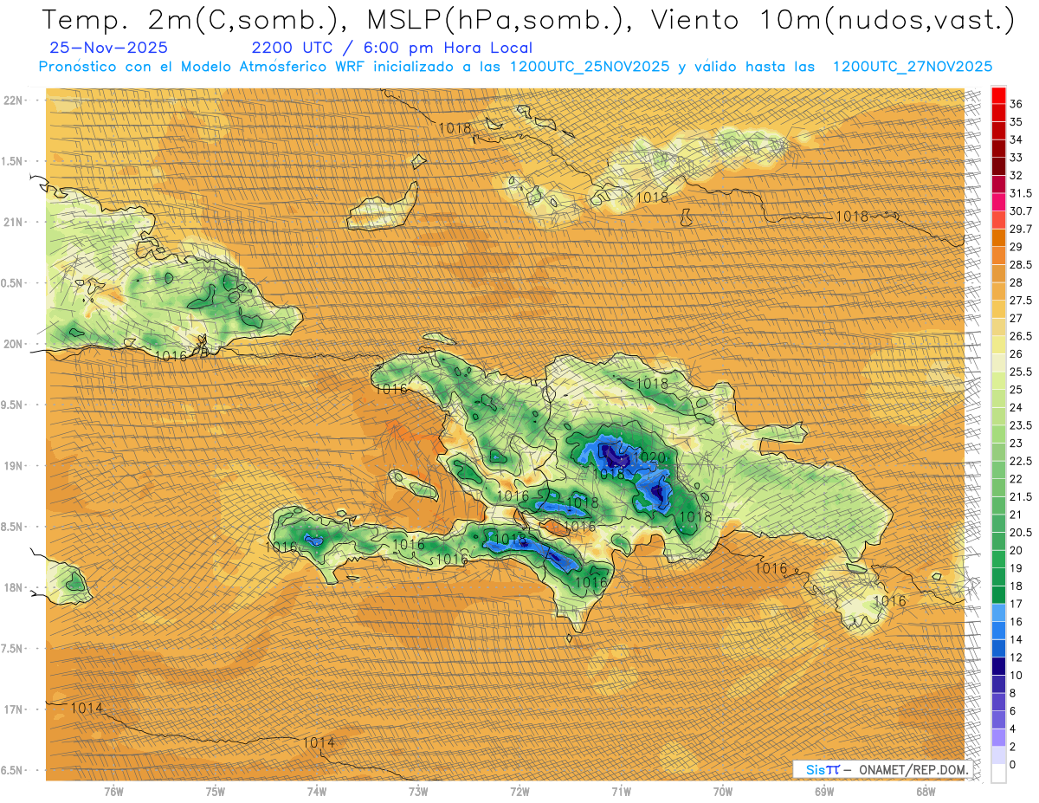Click the legend value "35"
1039x803 pixels.
tap(1016, 121)
